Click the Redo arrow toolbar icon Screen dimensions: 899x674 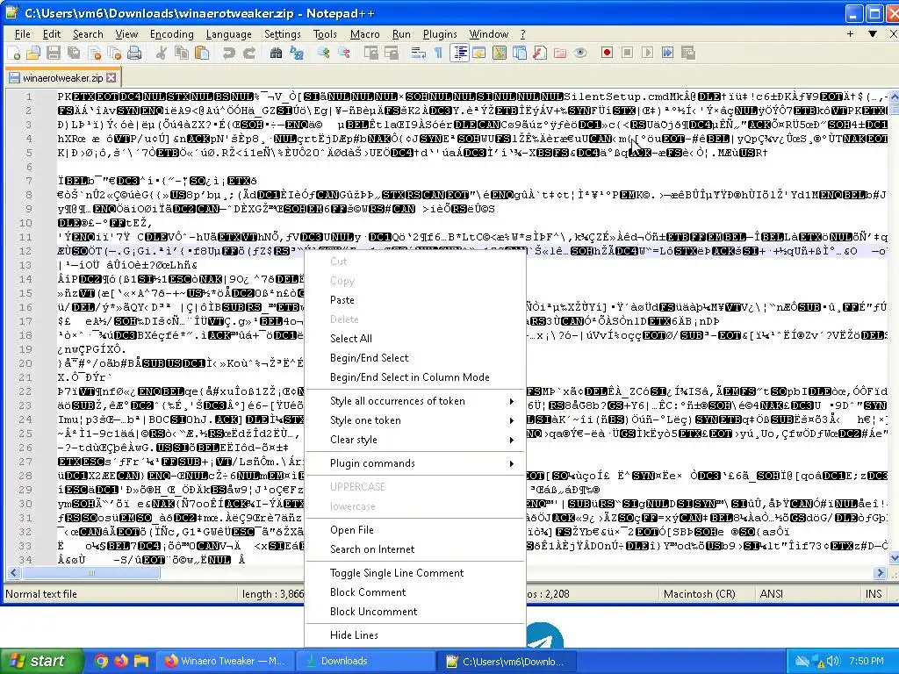pyautogui.click(x=248, y=54)
